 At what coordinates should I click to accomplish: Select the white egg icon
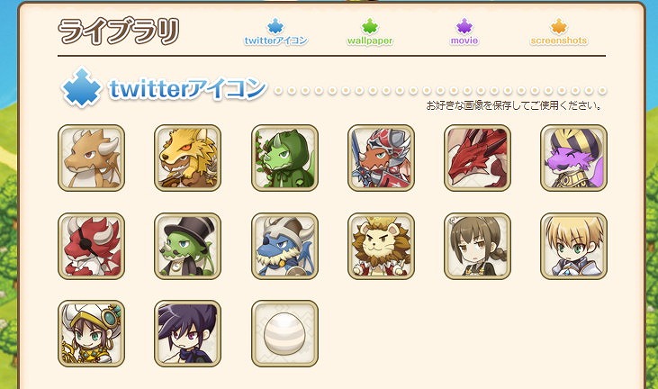click(284, 333)
